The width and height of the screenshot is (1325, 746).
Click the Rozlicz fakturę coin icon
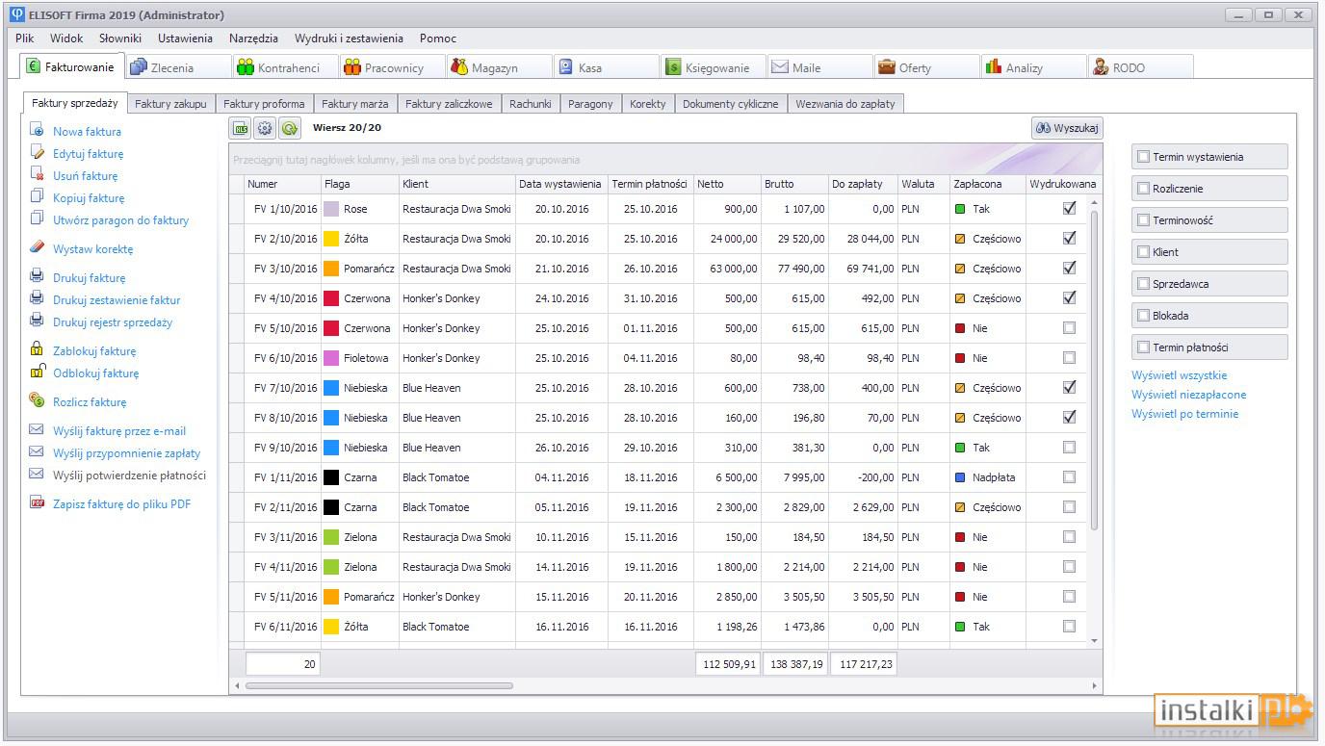(x=37, y=400)
